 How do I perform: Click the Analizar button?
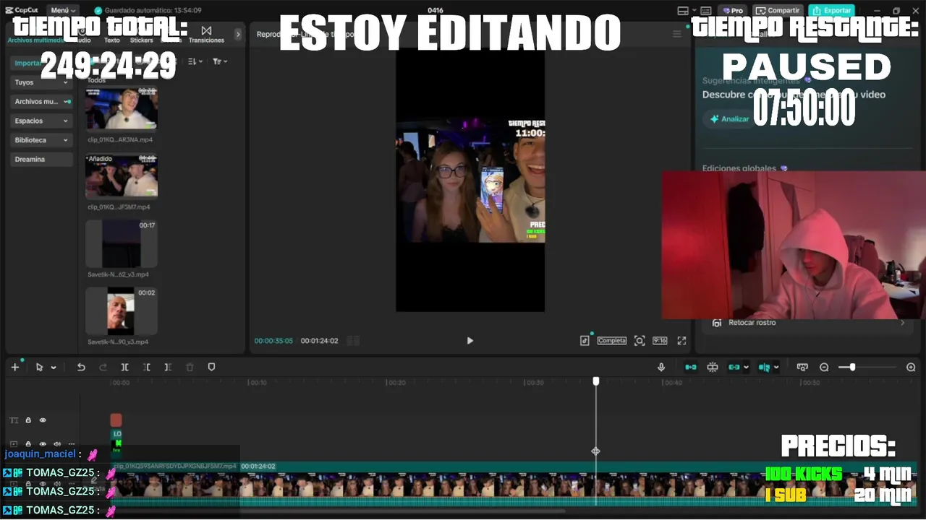729,119
